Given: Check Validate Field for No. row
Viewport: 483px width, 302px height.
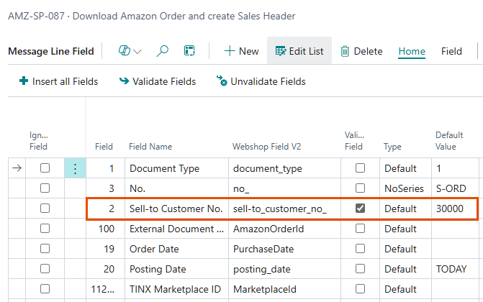Looking at the screenshot, I should 360,188.
